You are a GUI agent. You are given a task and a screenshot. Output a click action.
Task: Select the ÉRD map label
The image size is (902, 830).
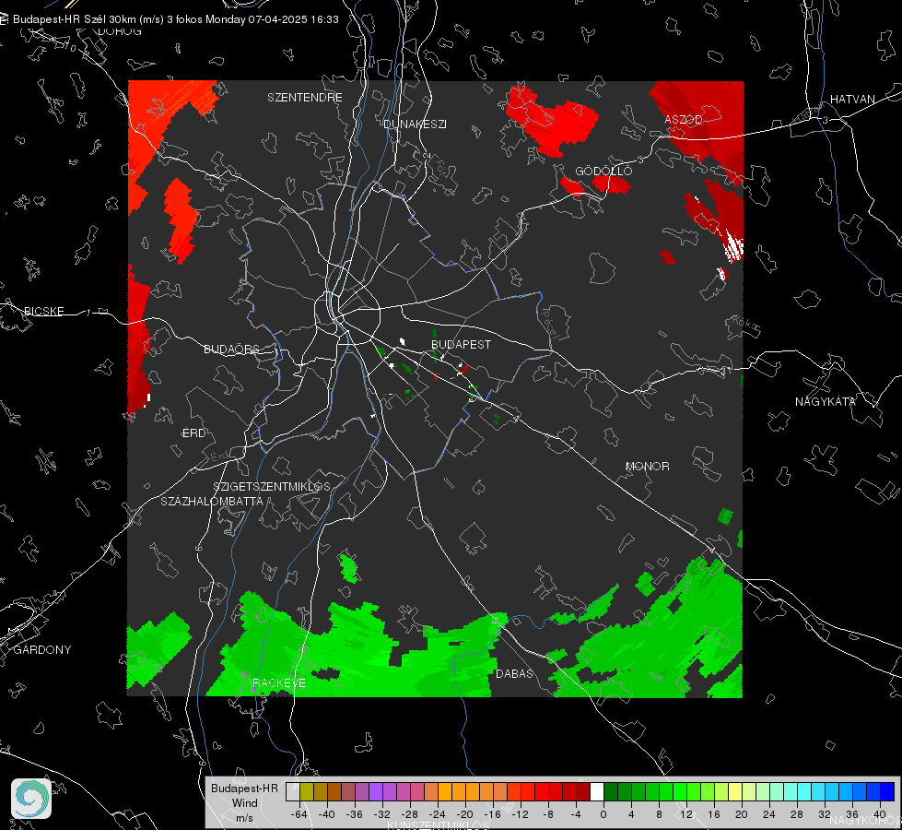point(193,433)
